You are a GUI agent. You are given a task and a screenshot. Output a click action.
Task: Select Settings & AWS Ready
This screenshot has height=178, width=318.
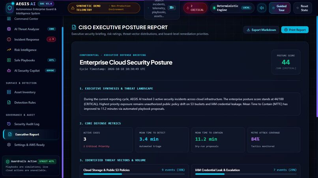pyautogui.click(x=31, y=145)
